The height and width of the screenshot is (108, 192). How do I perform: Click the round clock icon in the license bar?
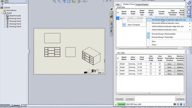tap(178, 104)
